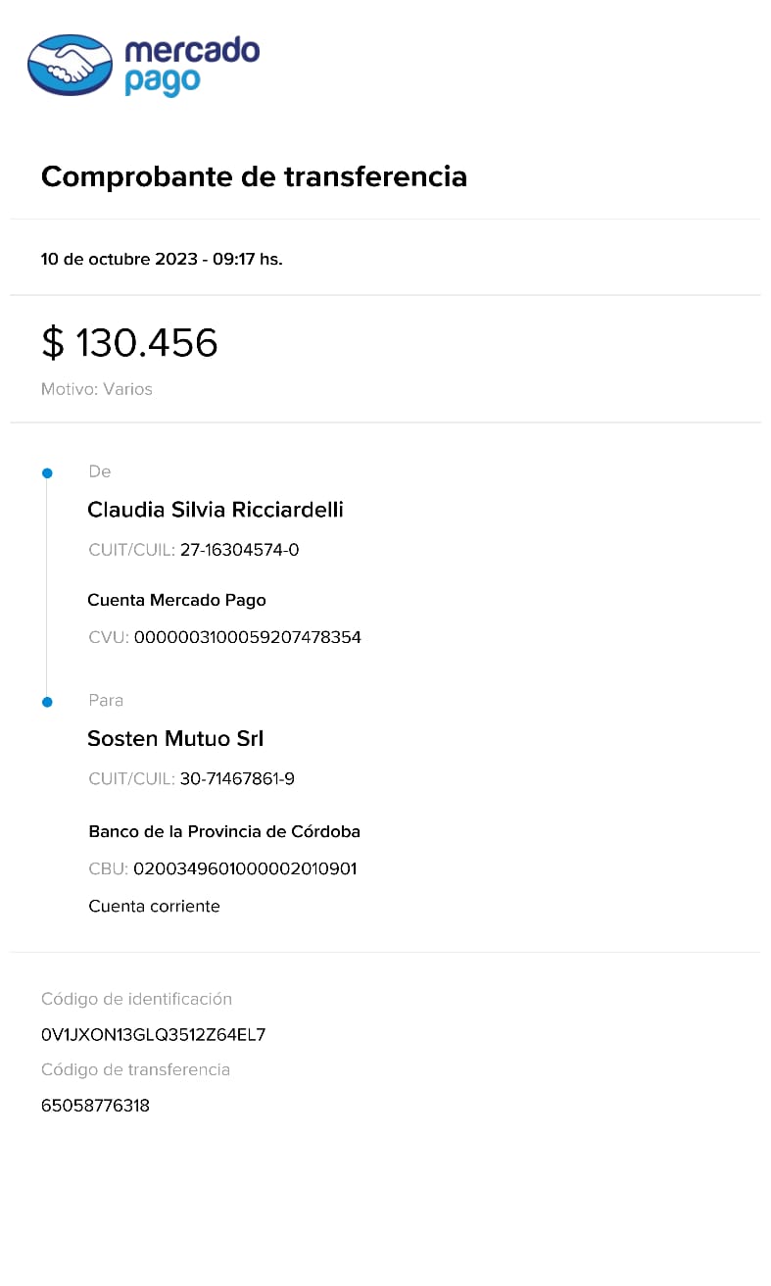The width and height of the screenshot is (771, 1286).
Task: Select the CVU number 0000003100059207478354
Action: [247, 637]
